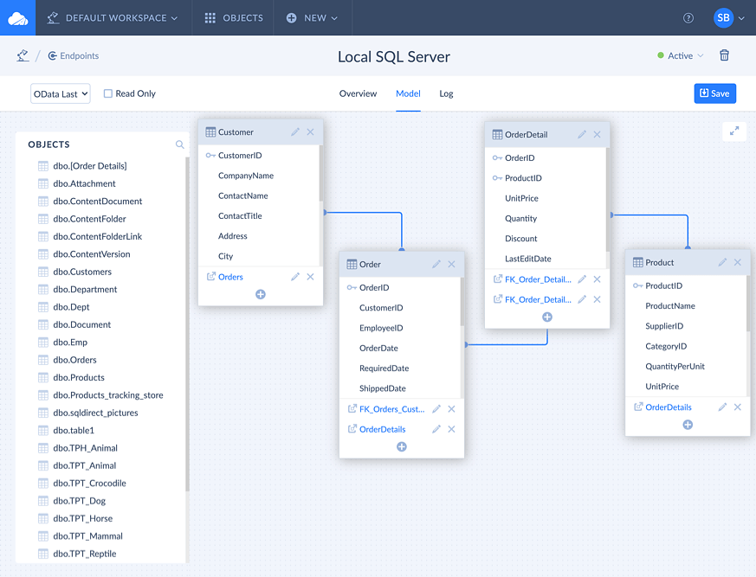Remove the Product entity with its X icon
The height and width of the screenshot is (577, 756).
(738, 262)
